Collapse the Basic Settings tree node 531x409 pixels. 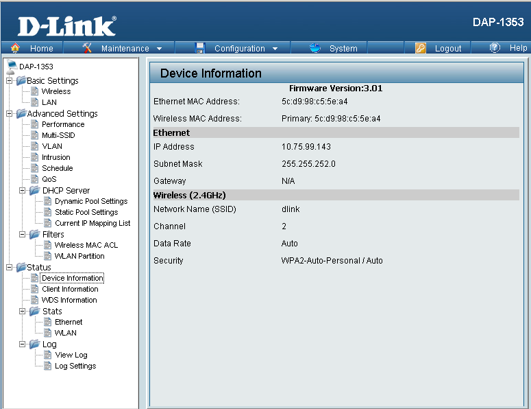point(9,81)
